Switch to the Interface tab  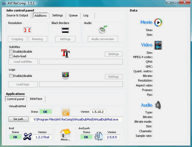(36, 99)
